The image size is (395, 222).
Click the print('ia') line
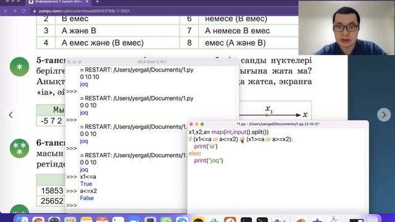pos(206,146)
